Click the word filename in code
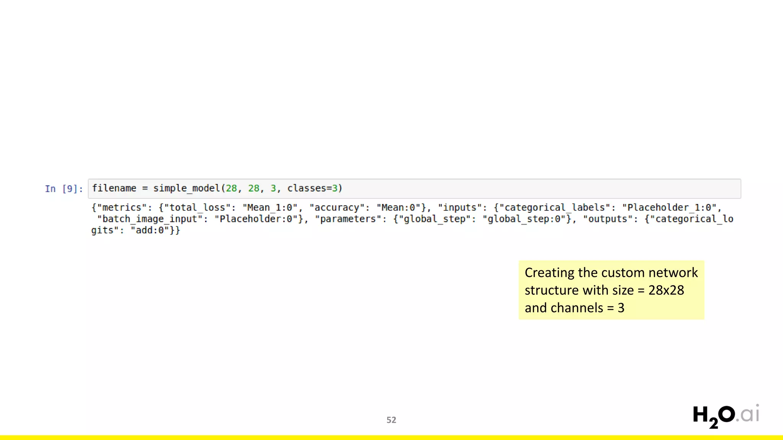Screen dimensions: 783x440 114,188
